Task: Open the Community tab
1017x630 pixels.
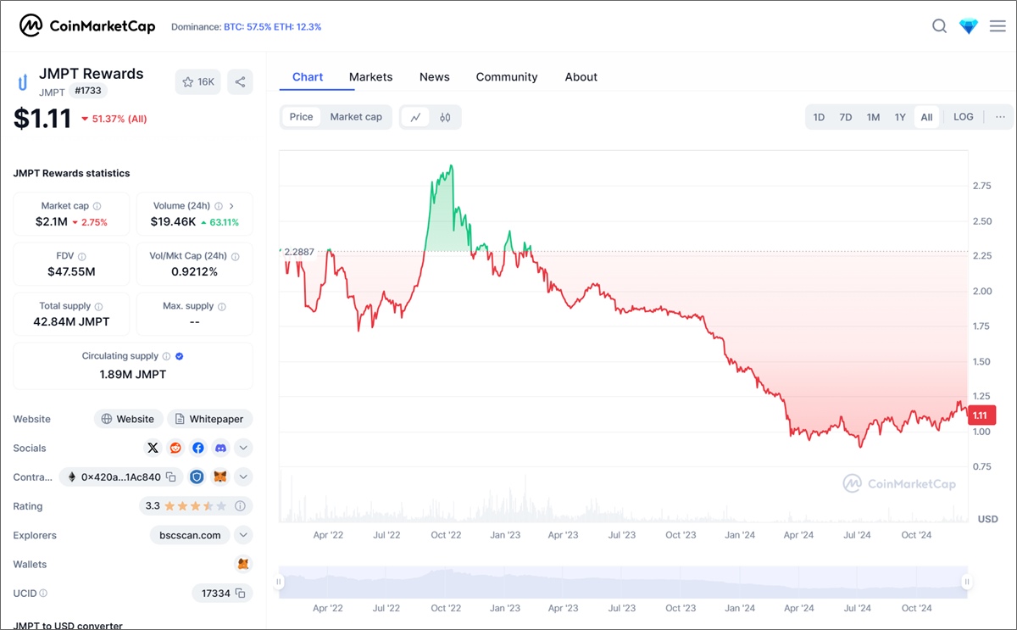Action: [x=507, y=76]
